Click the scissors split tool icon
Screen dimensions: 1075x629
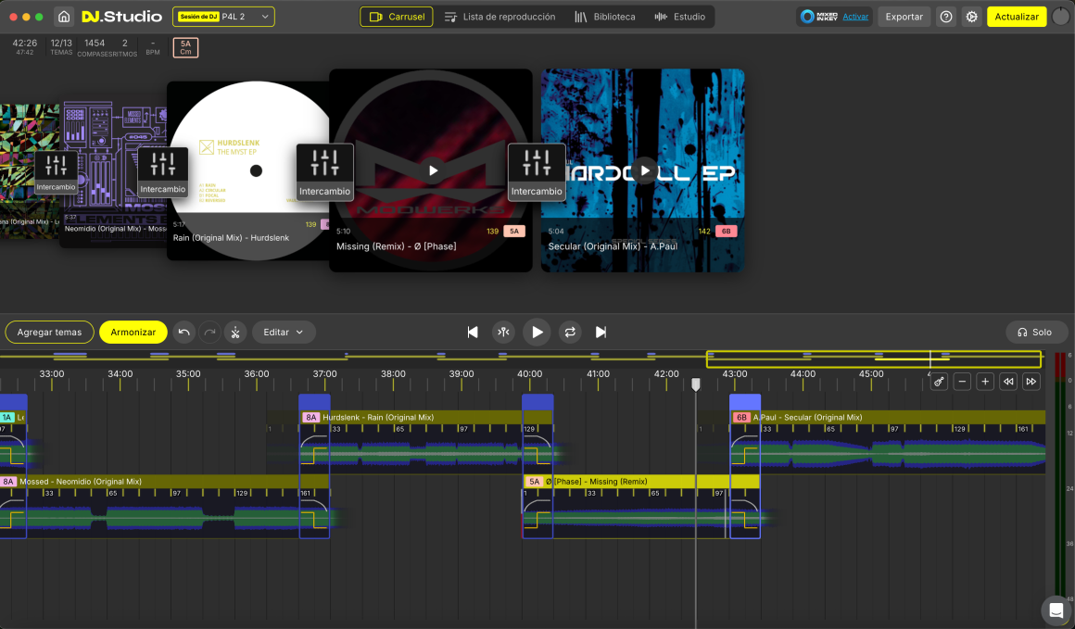click(x=235, y=333)
